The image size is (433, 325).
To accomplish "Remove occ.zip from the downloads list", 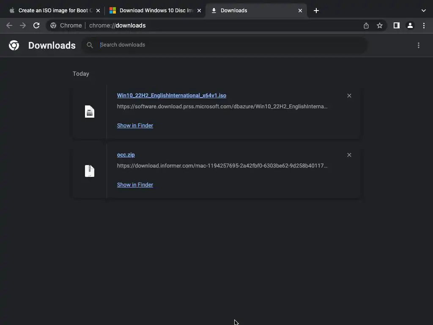I will [349, 155].
